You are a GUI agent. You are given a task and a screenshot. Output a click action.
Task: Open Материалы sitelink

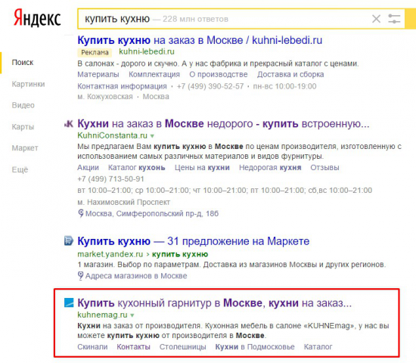point(98,75)
